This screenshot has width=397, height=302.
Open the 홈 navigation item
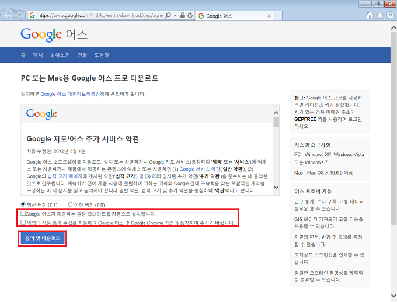point(23,55)
